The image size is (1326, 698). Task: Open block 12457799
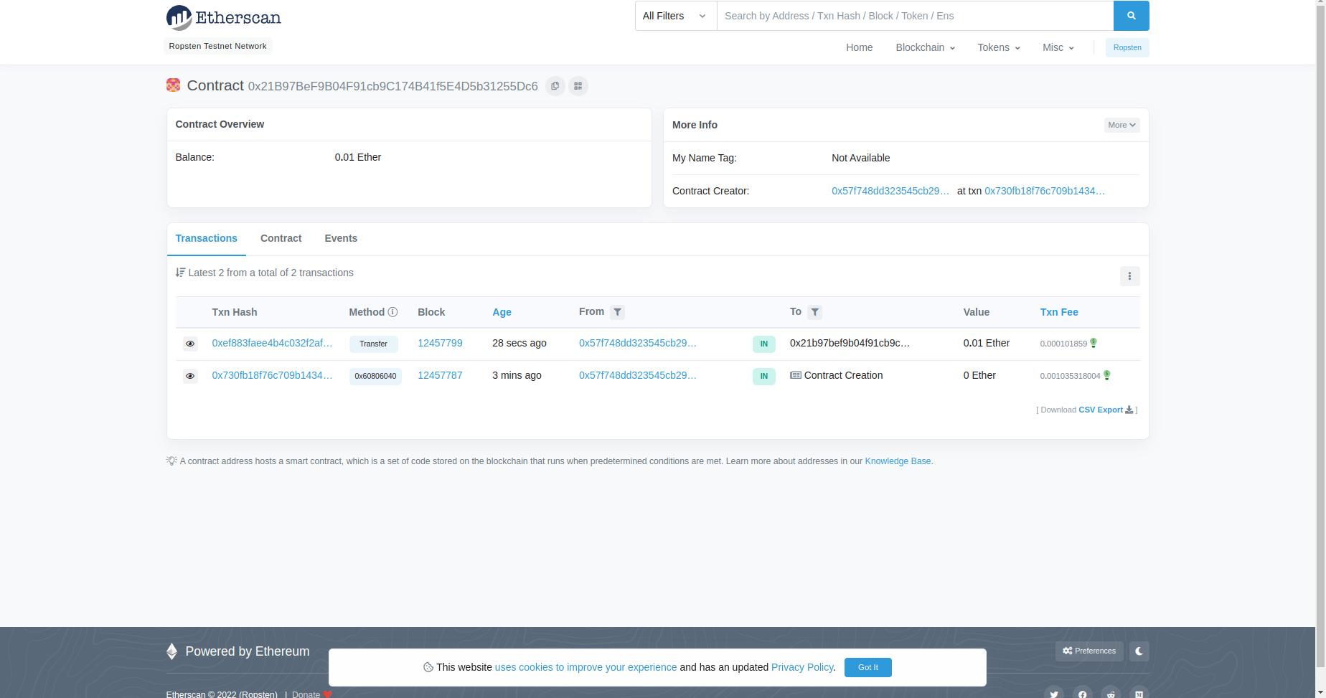pos(440,343)
